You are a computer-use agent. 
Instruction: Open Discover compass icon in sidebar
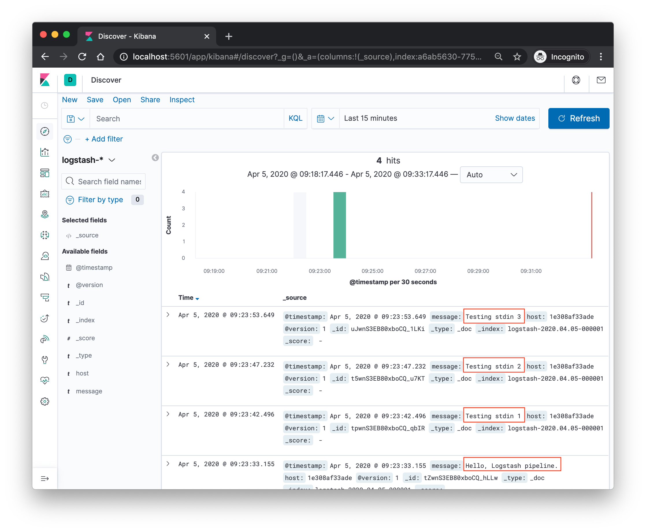coord(45,131)
